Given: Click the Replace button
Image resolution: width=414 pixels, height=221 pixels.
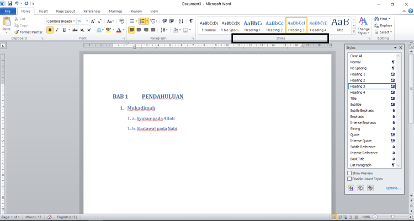Looking at the screenshot, I should click(386, 25).
